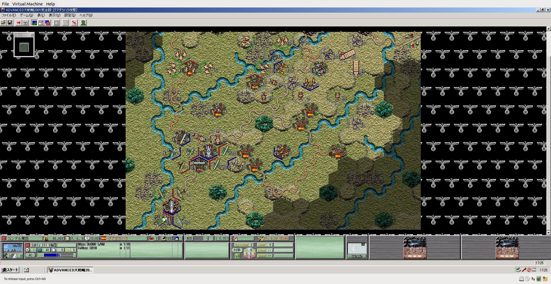Click the vertical scrollbar up arrow
The height and width of the screenshot is (284, 551).
(548, 29)
